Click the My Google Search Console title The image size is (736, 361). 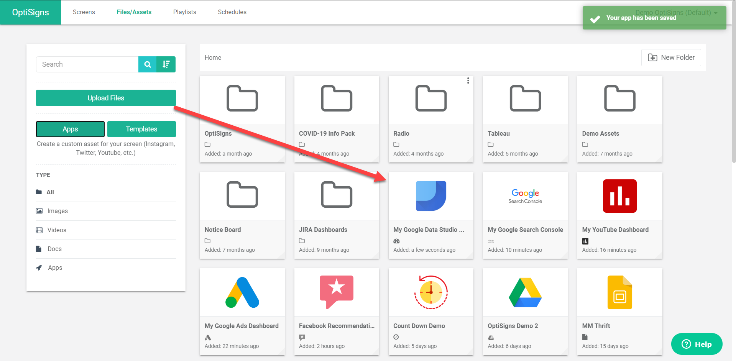pyautogui.click(x=525, y=230)
